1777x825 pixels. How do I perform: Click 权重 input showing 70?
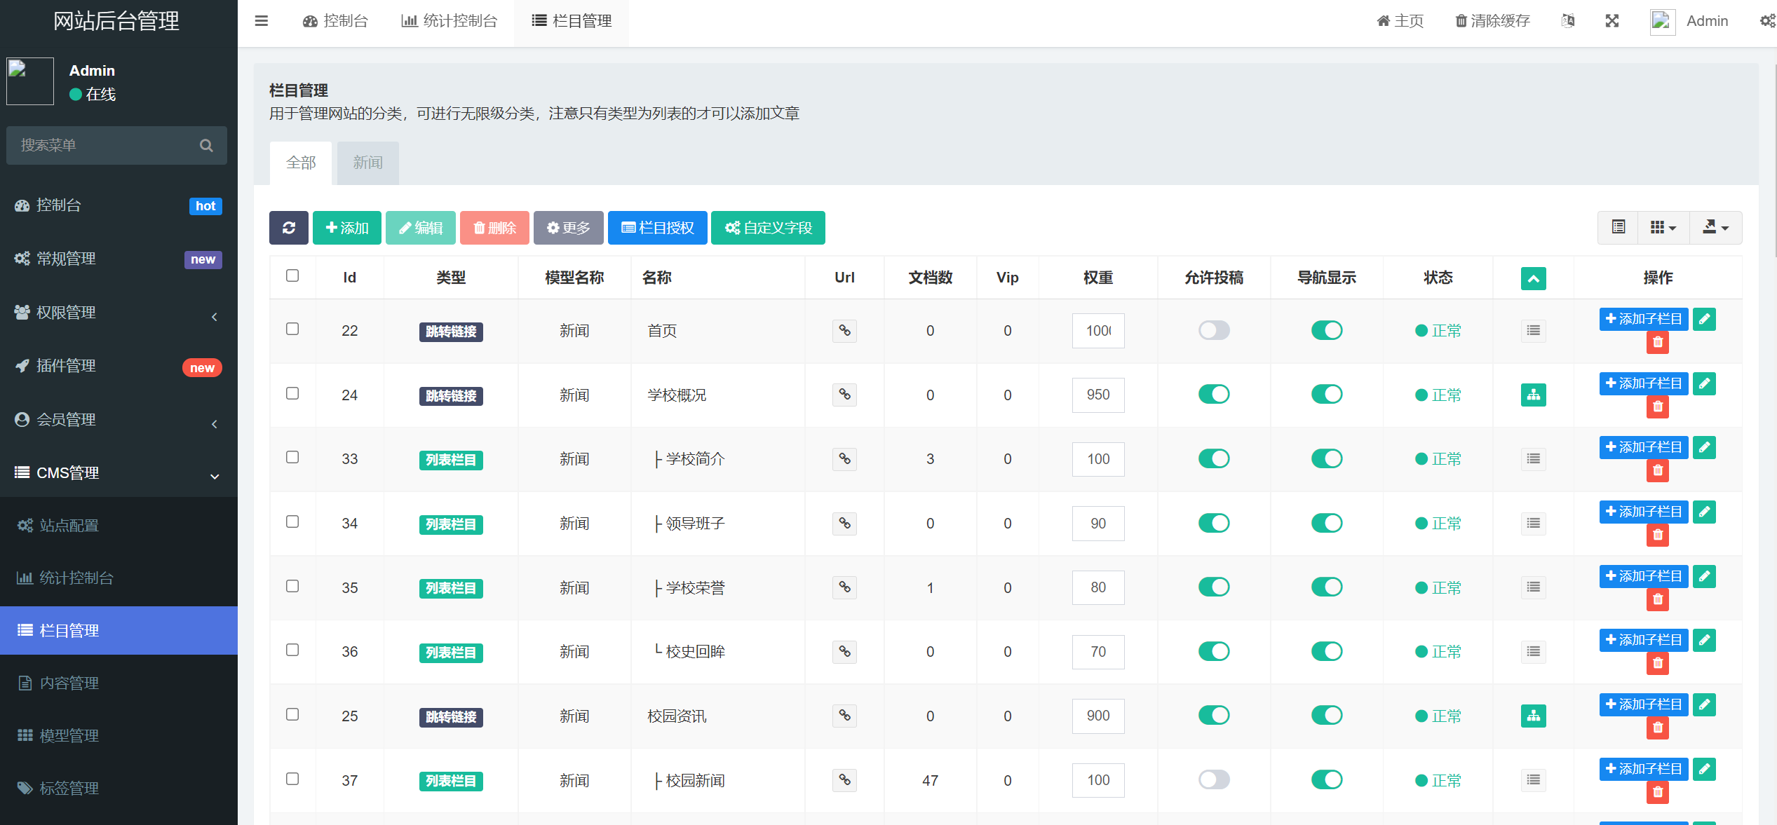click(1098, 652)
